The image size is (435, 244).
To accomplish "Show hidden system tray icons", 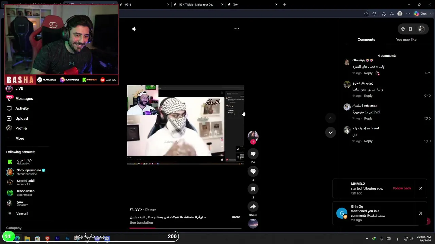I will tap(367, 239).
